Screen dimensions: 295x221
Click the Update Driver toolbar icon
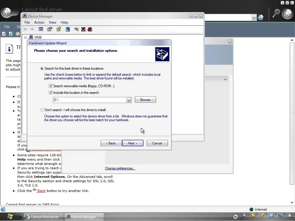click(x=76, y=29)
